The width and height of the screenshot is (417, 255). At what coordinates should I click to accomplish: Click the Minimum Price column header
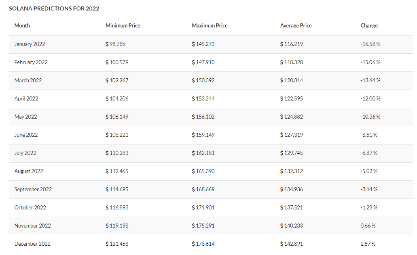[x=123, y=26]
